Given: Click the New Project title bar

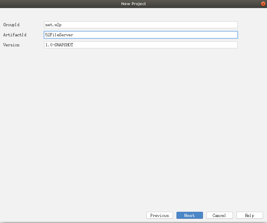Looking at the screenshot, I should (133, 4).
